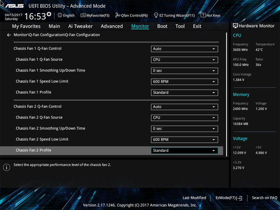Click the EZ Tuning Wizard lightbulb icon
Screen dimensions: 280x210
tap(156, 15)
